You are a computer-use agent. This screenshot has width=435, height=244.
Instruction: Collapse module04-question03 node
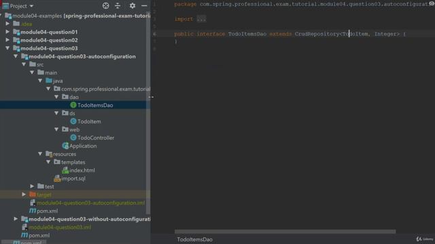pyautogui.click(x=7, y=48)
